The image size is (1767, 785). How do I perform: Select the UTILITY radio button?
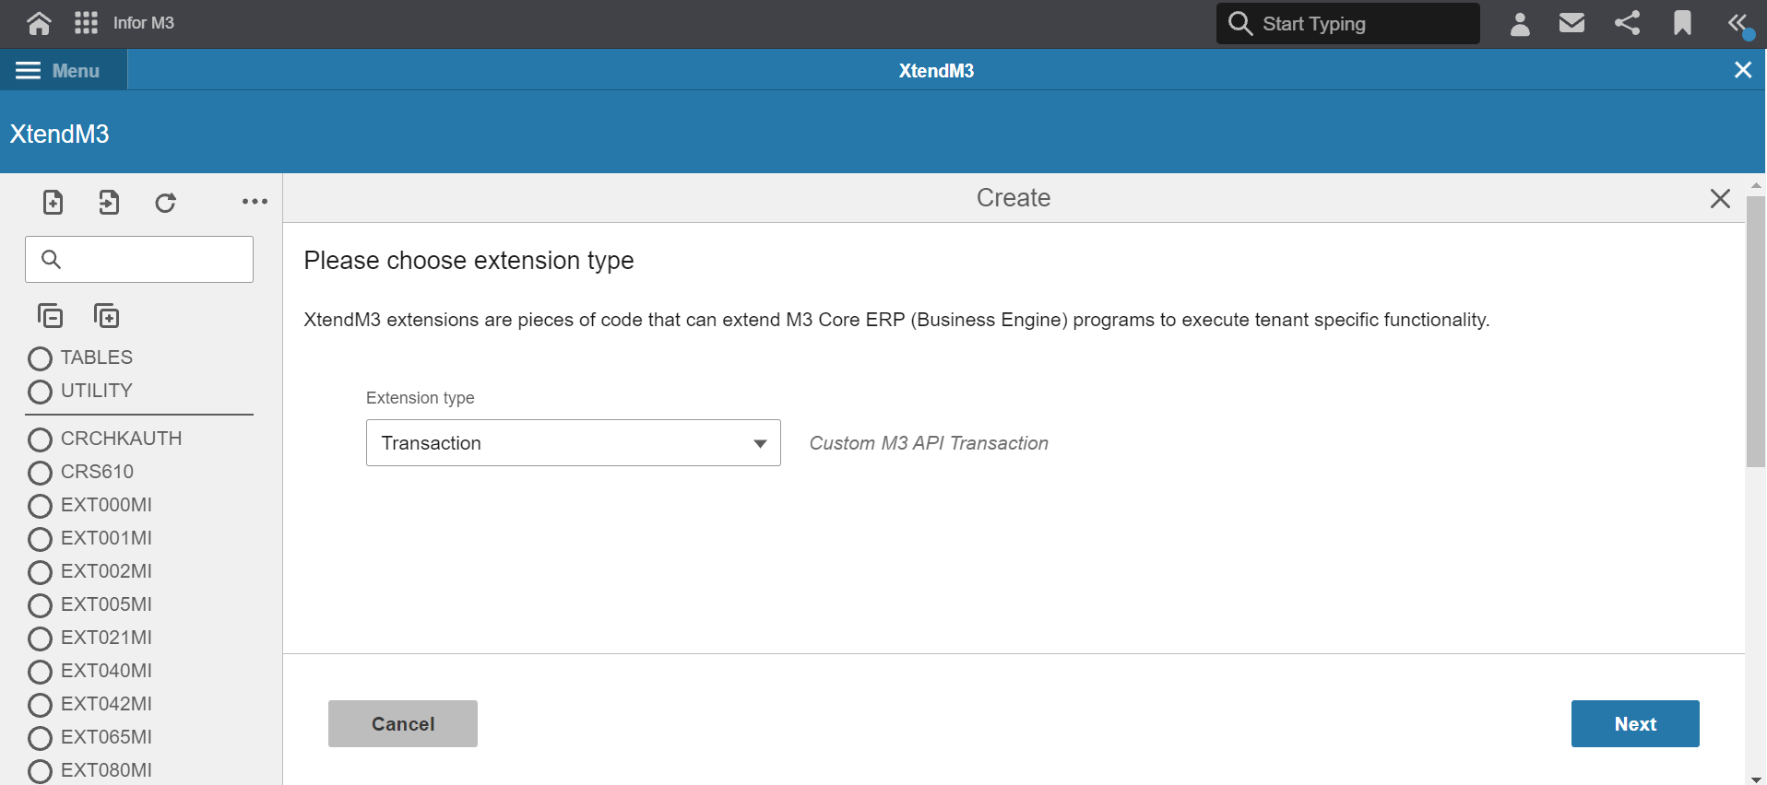pyautogui.click(x=40, y=392)
